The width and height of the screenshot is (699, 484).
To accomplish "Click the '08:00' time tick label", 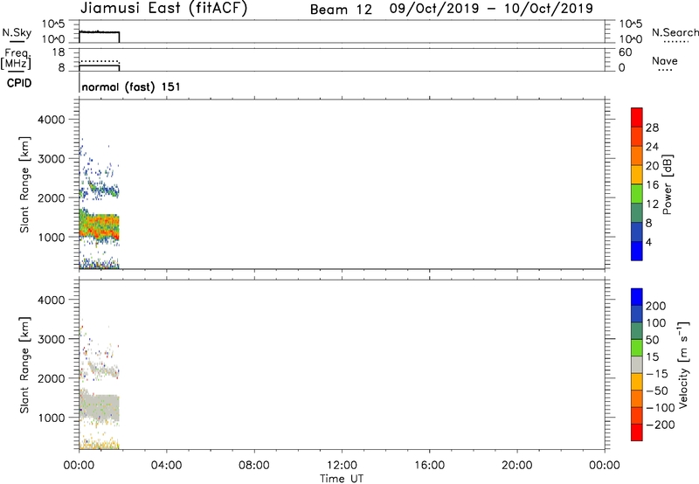I will coord(254,466).
